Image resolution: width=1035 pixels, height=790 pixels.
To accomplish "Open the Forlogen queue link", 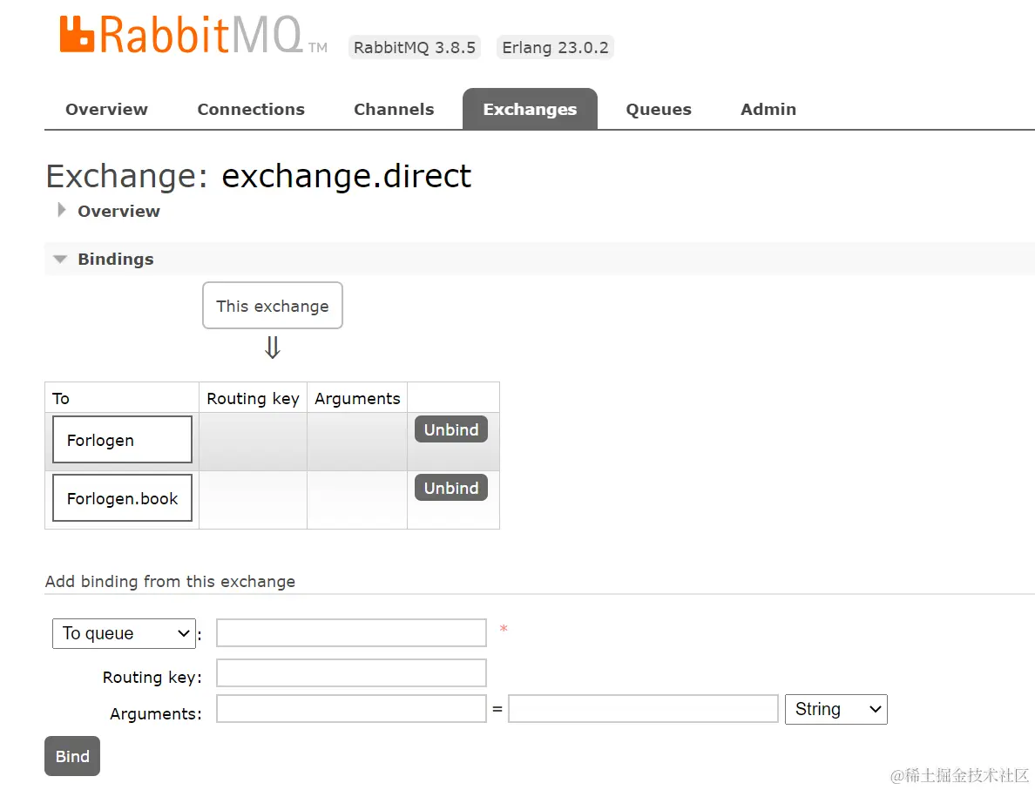I will pyautogui.click(x=122, y=440).
